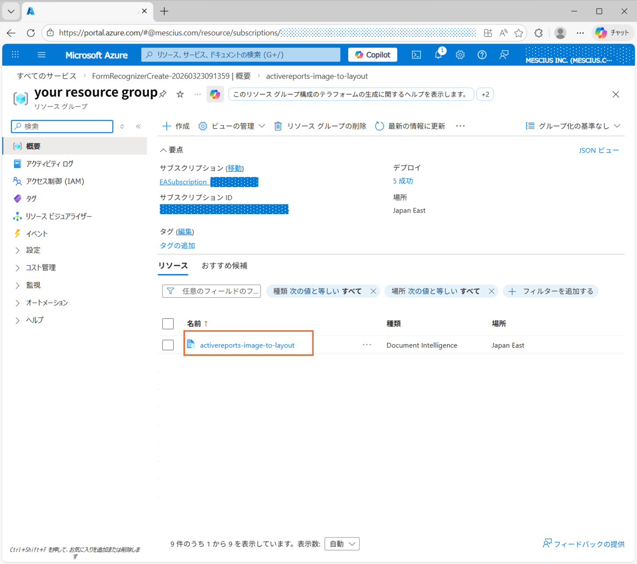The height and width of the screenshot is (564, 637).
Task: Open the notifications bell
Action: [x=439, y=55]
